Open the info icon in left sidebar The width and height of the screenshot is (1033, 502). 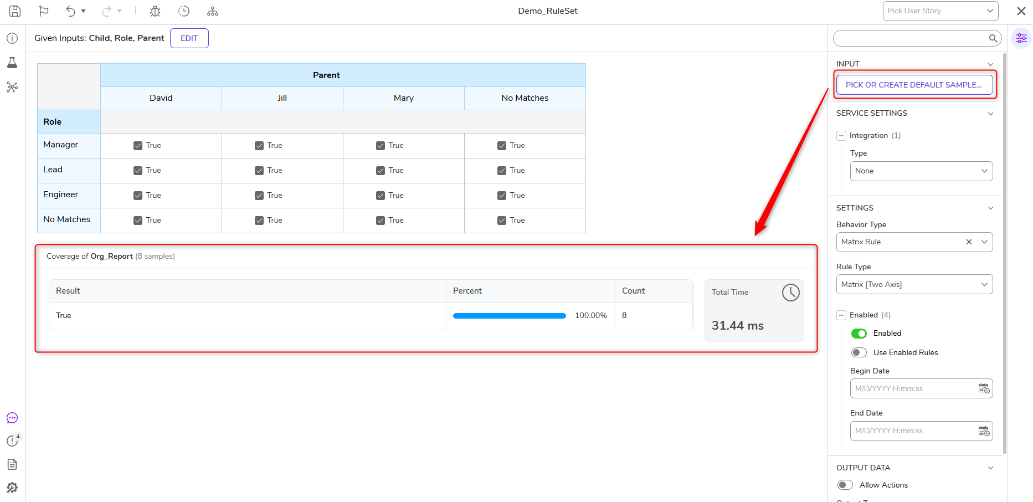(x=12, y=38)
